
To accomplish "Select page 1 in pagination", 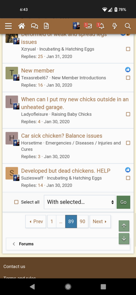I will 52,221.
